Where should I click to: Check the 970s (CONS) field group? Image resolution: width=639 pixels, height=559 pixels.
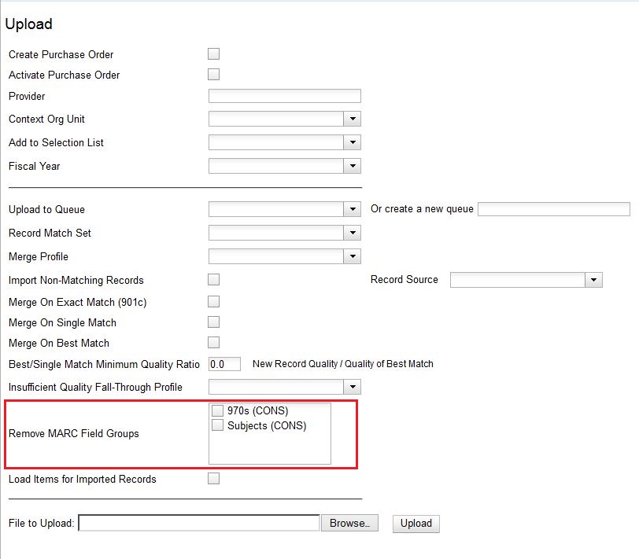pos(217,410)
